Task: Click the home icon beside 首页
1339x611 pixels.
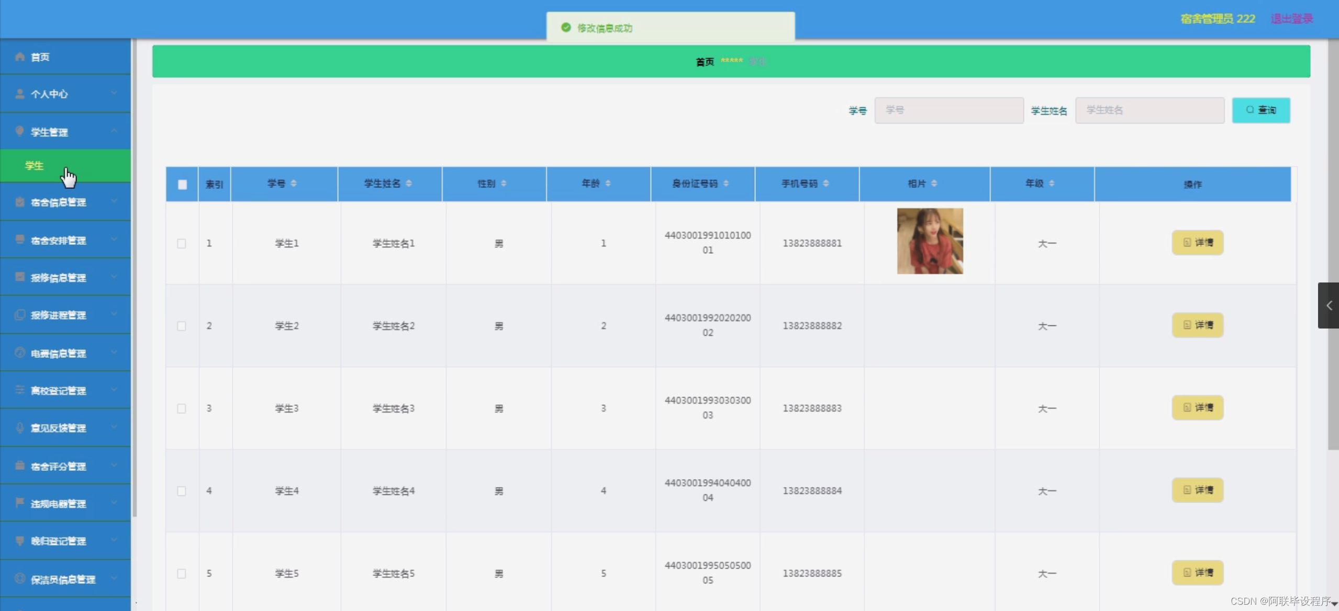Action: tap(19, 56)
